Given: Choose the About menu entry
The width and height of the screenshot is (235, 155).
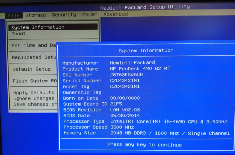Looking at the screenshot, I should pos(19,34).
